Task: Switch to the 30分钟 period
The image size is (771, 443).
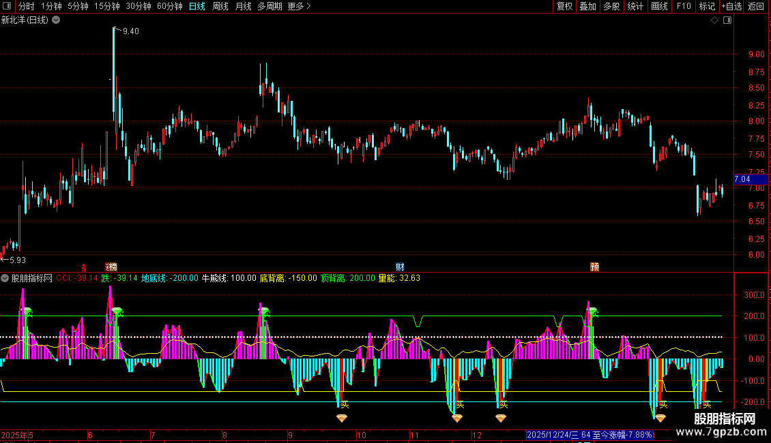Action: pos(139,6)
